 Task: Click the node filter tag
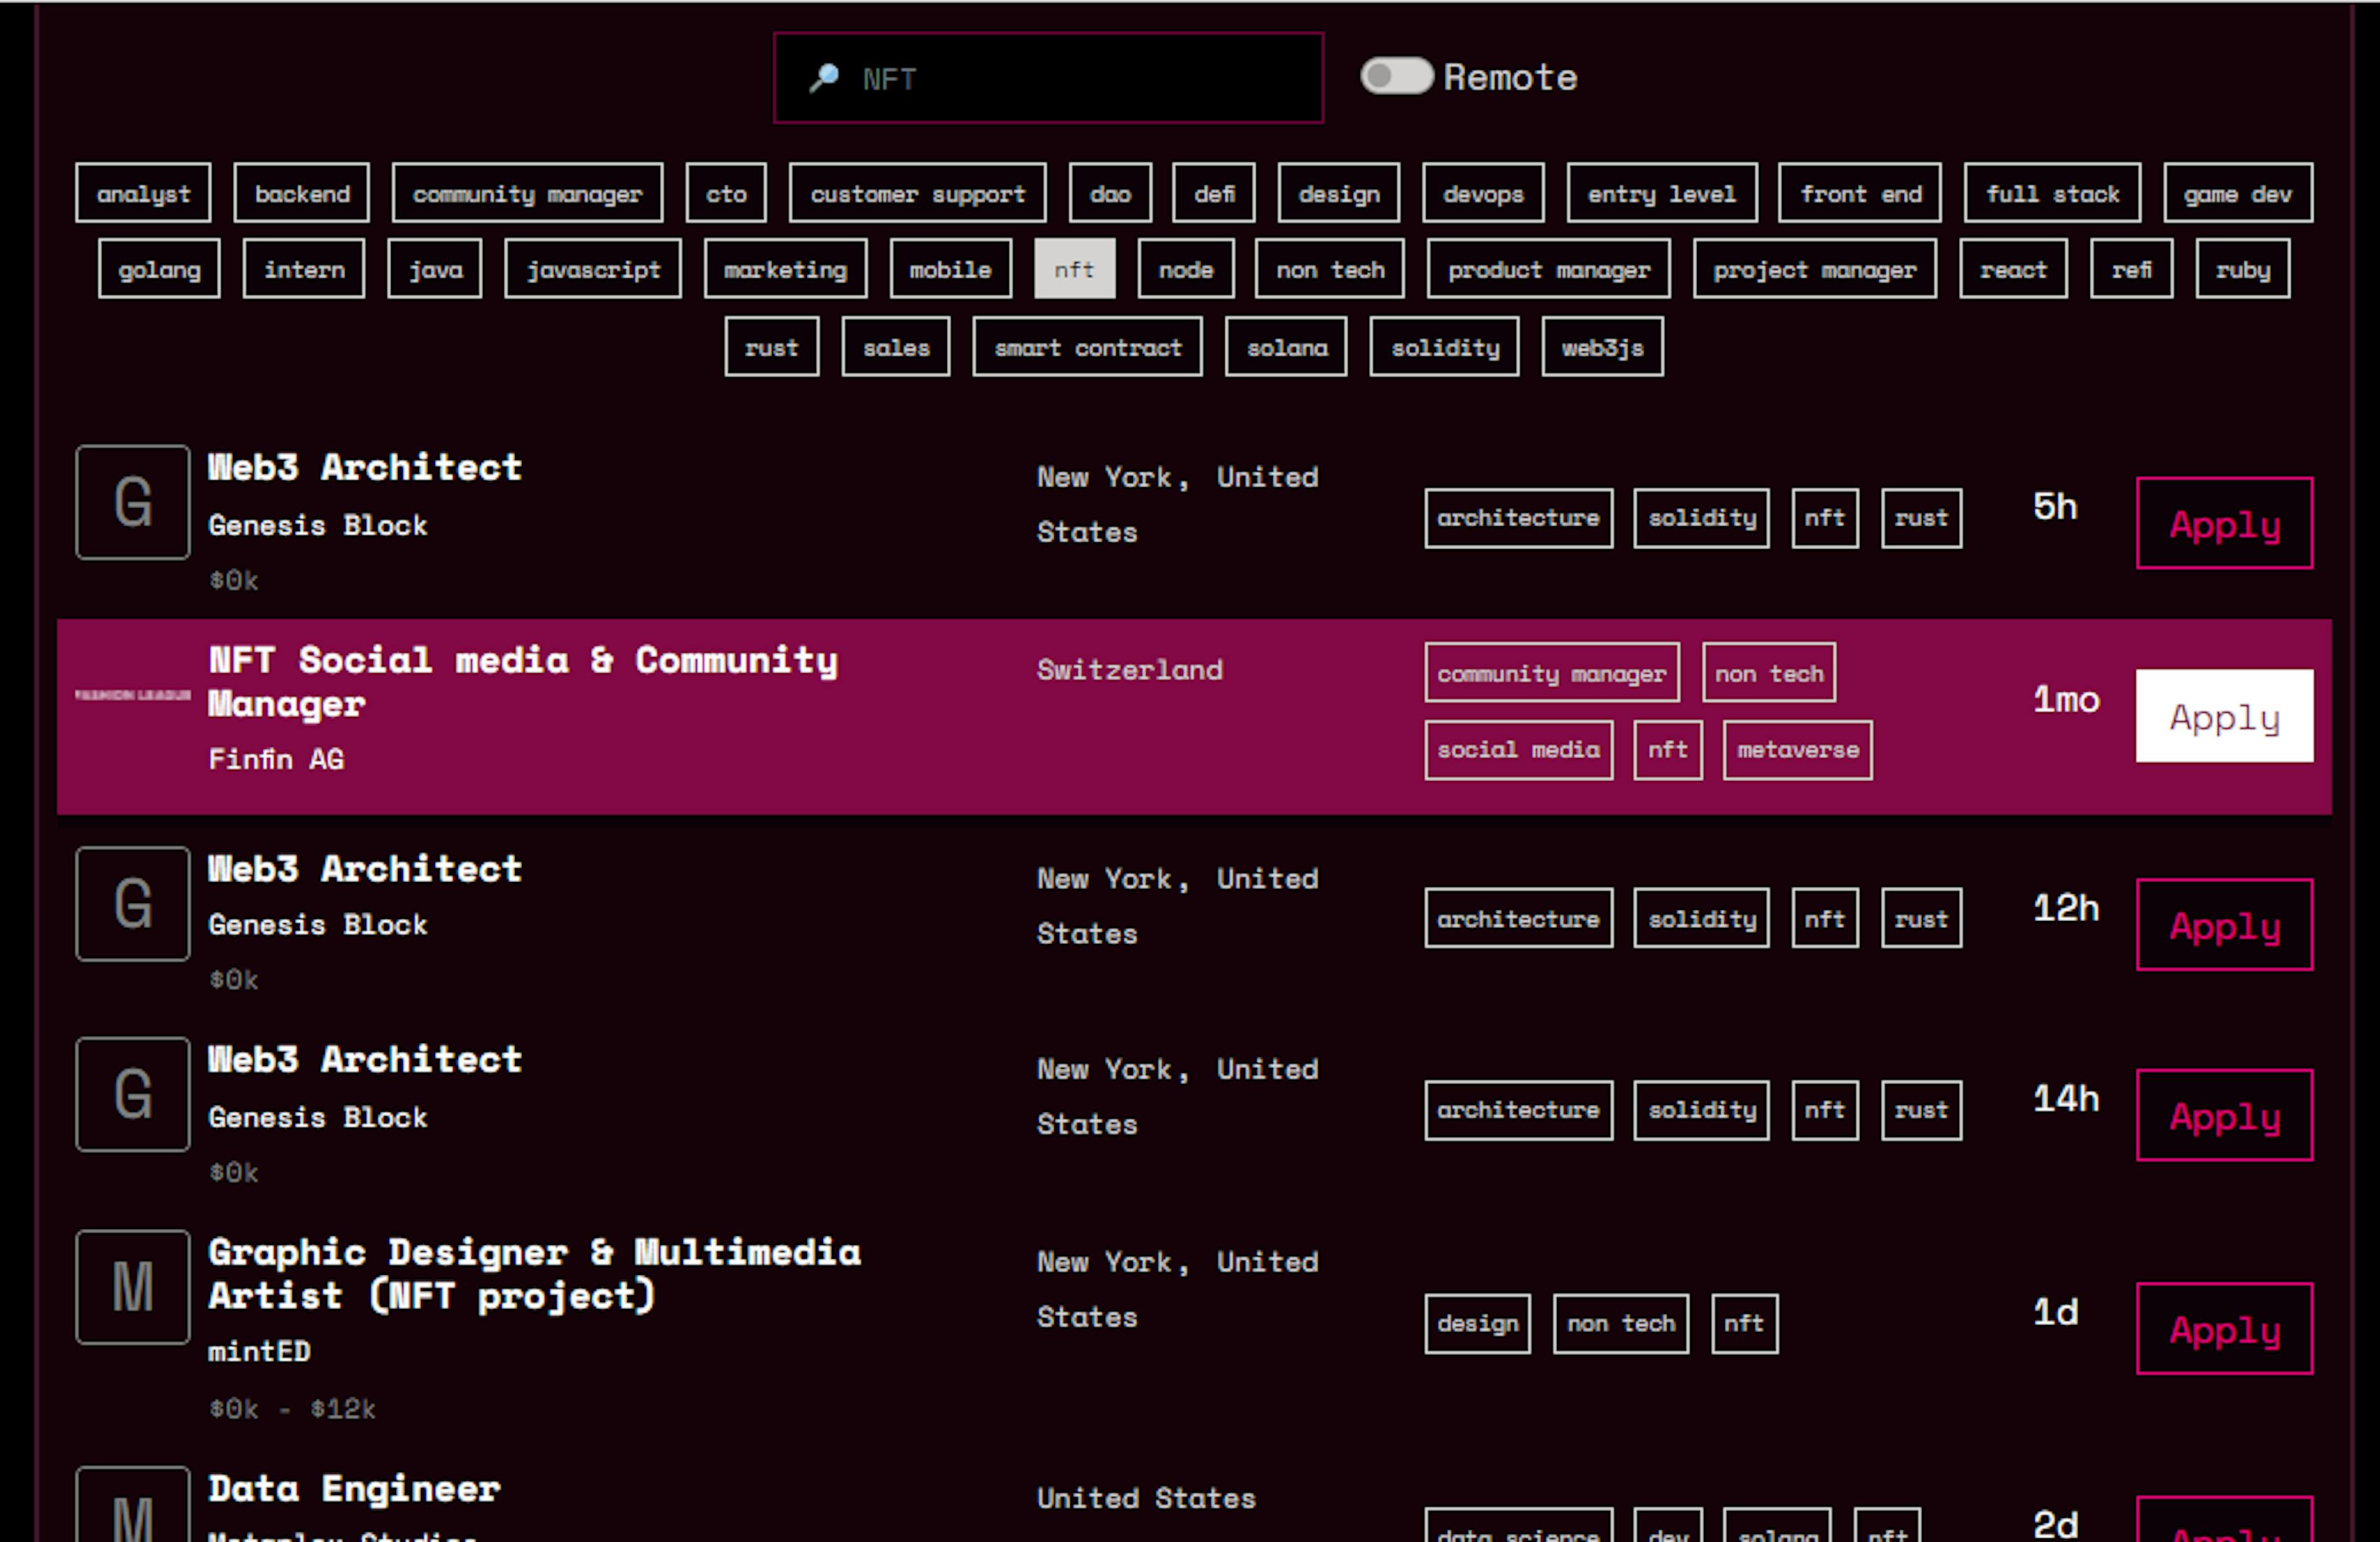pos(1186,269)
